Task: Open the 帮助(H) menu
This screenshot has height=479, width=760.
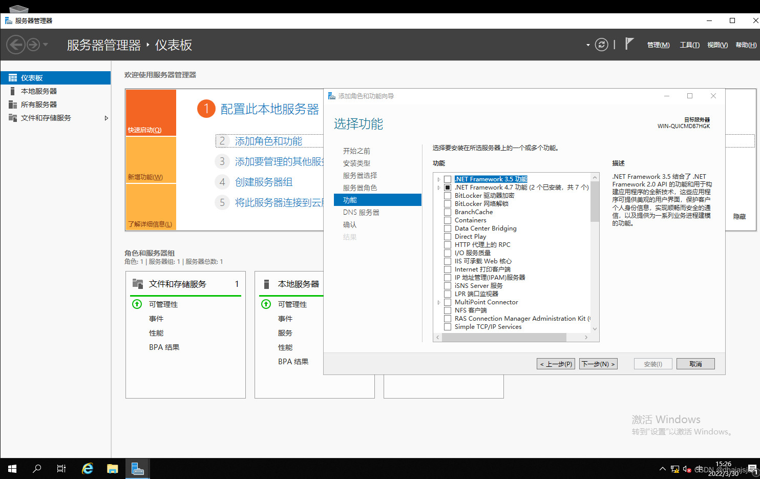Action: pyautogui.click(x=746, y=45)
